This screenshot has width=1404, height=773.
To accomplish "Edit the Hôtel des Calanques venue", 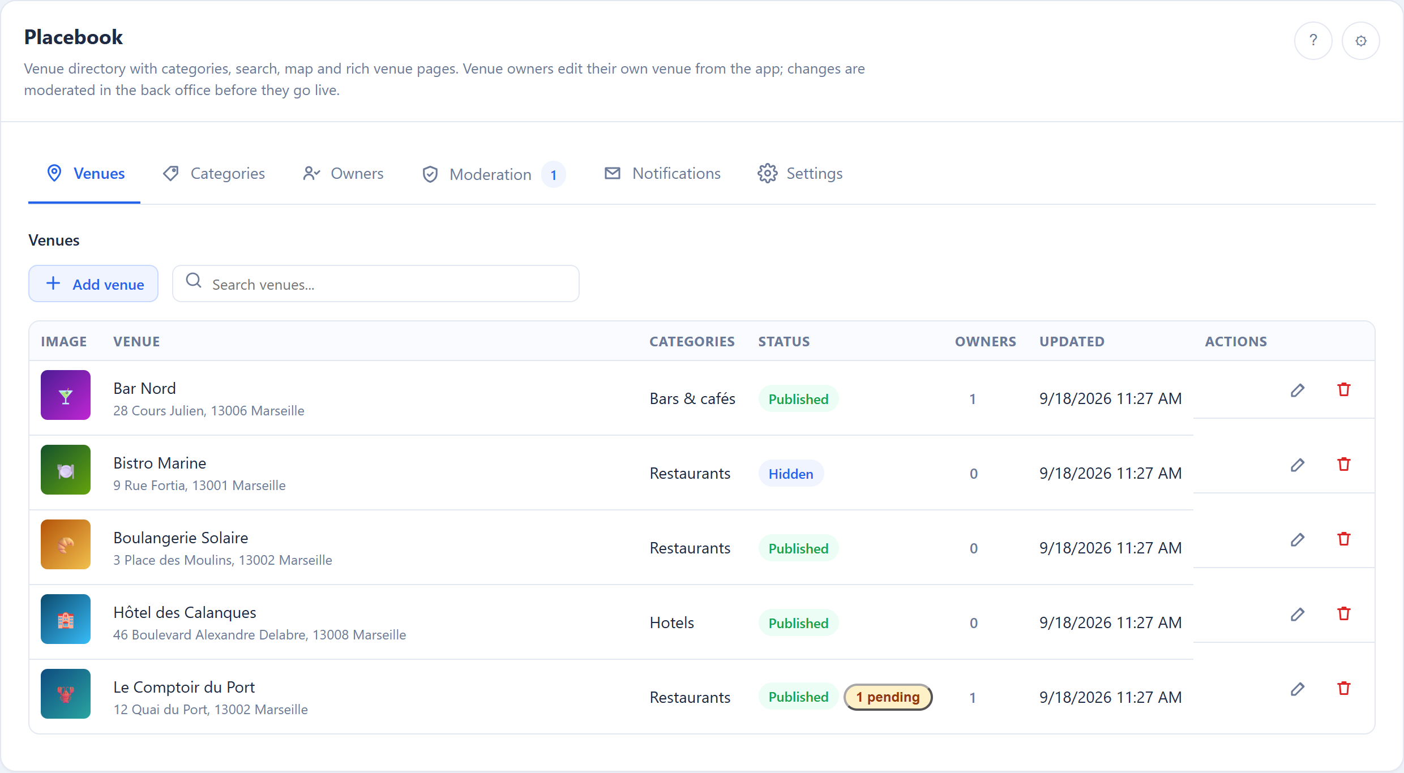I will point(1298,614).
